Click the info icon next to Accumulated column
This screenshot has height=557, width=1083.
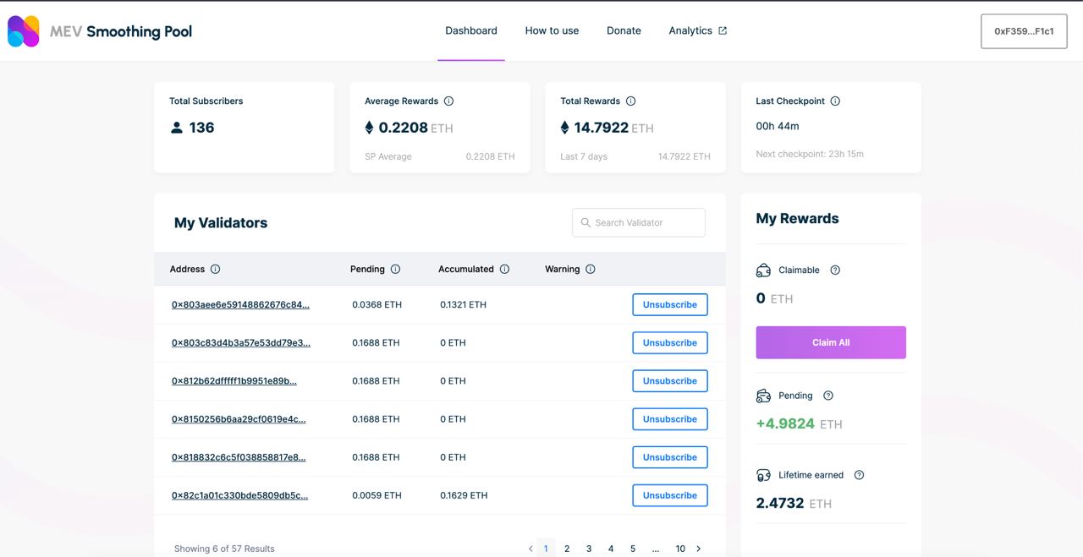[x=504, y=270]
